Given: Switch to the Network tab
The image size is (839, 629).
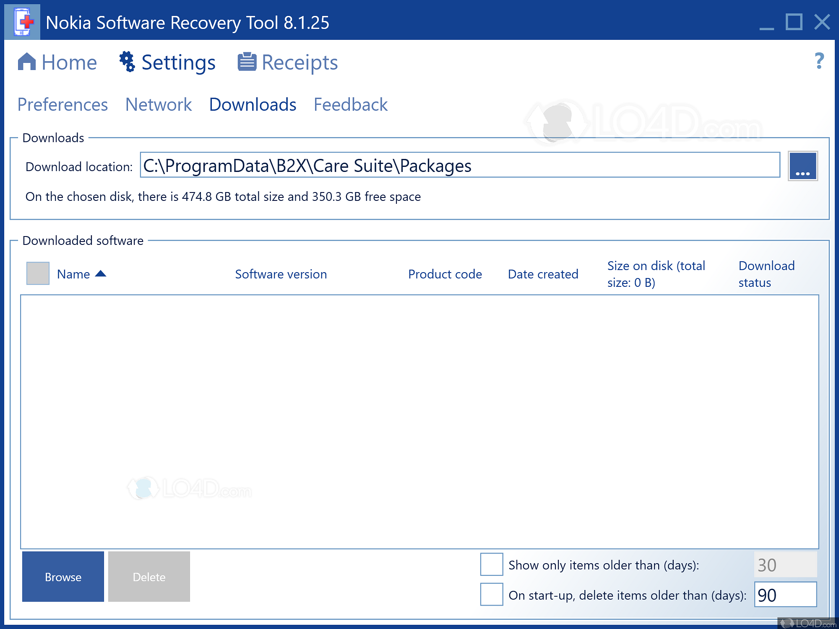Looking at the screenshot, I should point(159,105).
